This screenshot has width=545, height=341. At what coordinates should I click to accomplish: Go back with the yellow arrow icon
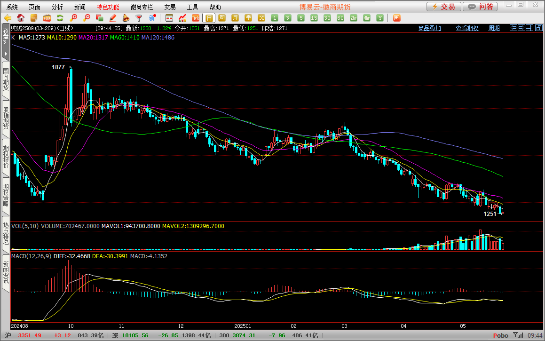pos(8,18)
